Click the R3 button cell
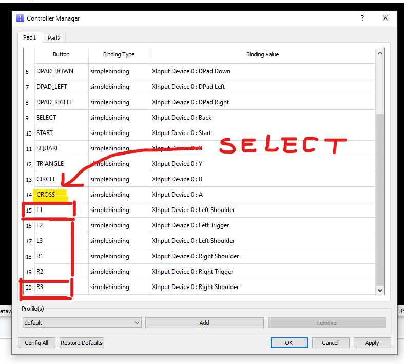This screenshot has width=404, height=364. click(61, 287)
